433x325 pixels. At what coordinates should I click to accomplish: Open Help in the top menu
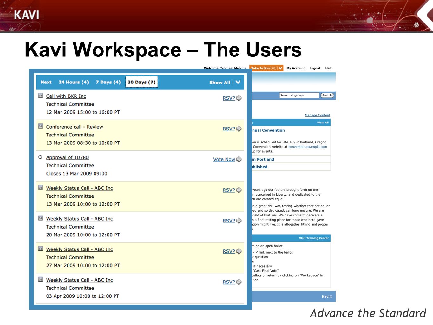[329, 68]
